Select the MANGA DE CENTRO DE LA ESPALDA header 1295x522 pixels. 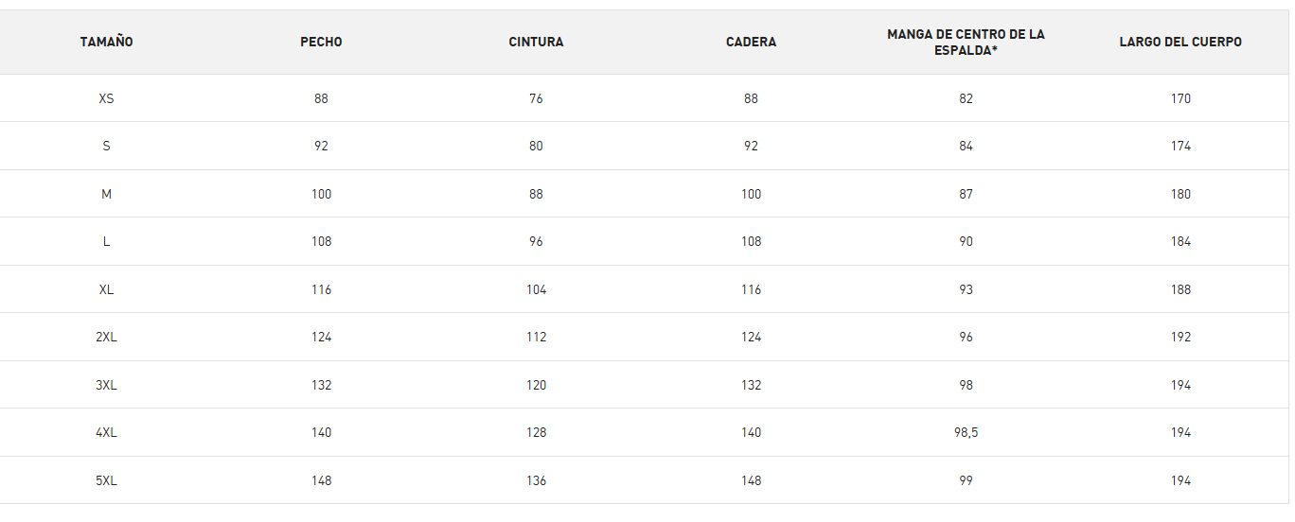[966, 43]
